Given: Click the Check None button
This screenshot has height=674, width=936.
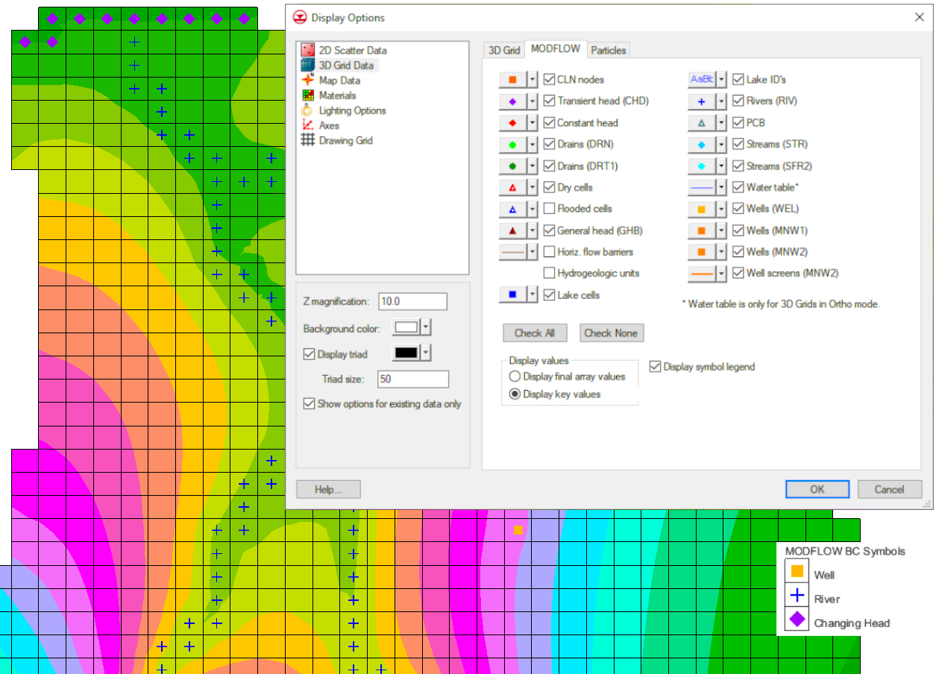Looking at the screenshot, I should click(612, 333).
